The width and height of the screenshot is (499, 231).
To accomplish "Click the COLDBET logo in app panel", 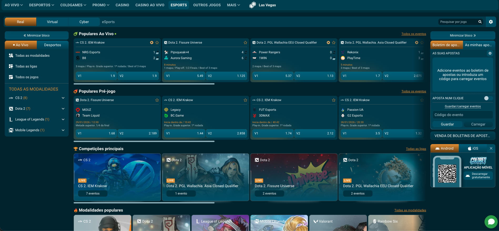I will click(478, 160).
